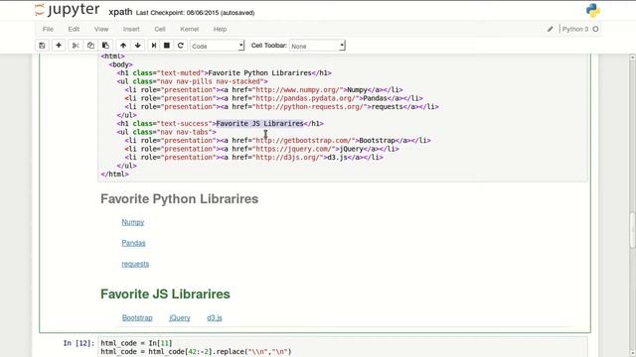This screenshot has width=636, height=357.
Task: Click the pencil edit mode indicator
Action: click(x=550, y=29)
